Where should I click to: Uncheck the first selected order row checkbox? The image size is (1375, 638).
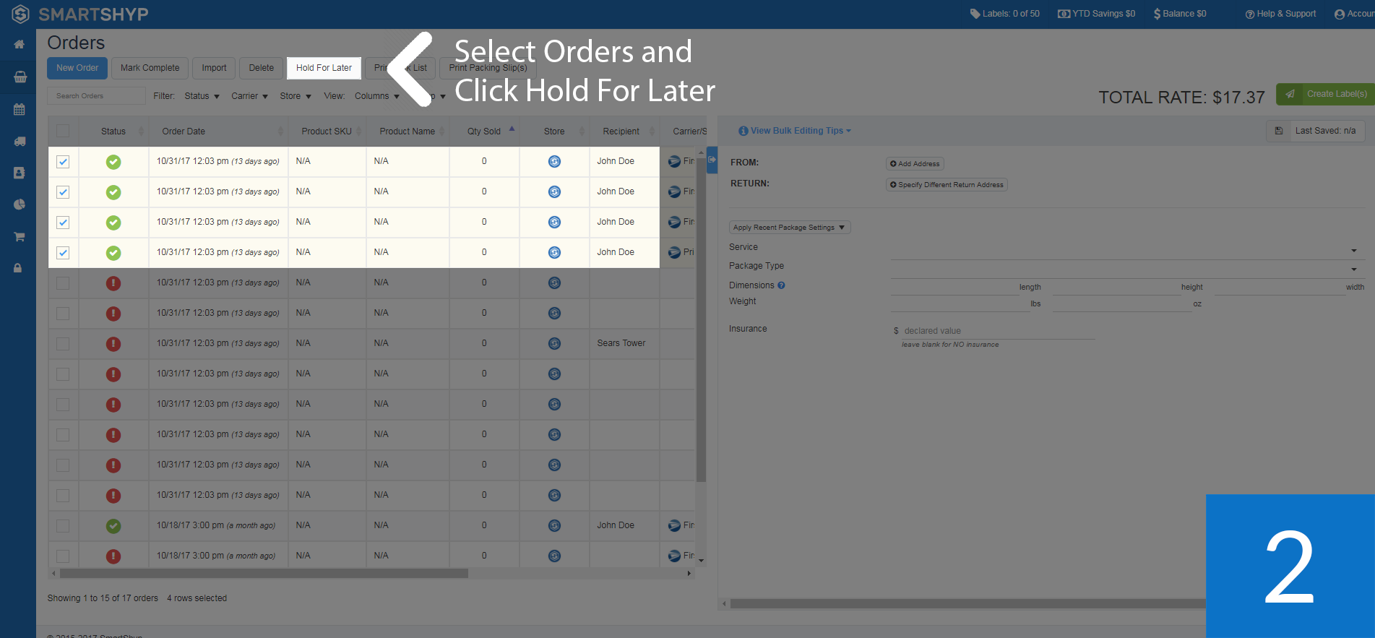pos(63,162)
